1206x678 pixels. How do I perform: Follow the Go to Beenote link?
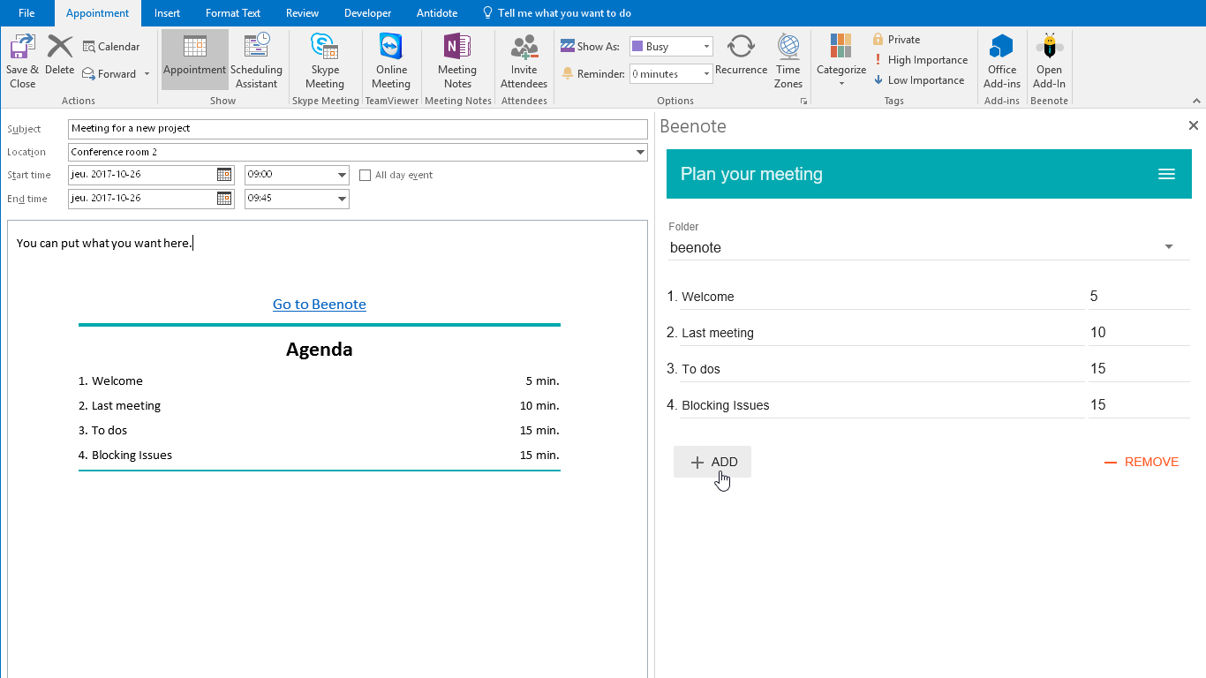[319, 304]
